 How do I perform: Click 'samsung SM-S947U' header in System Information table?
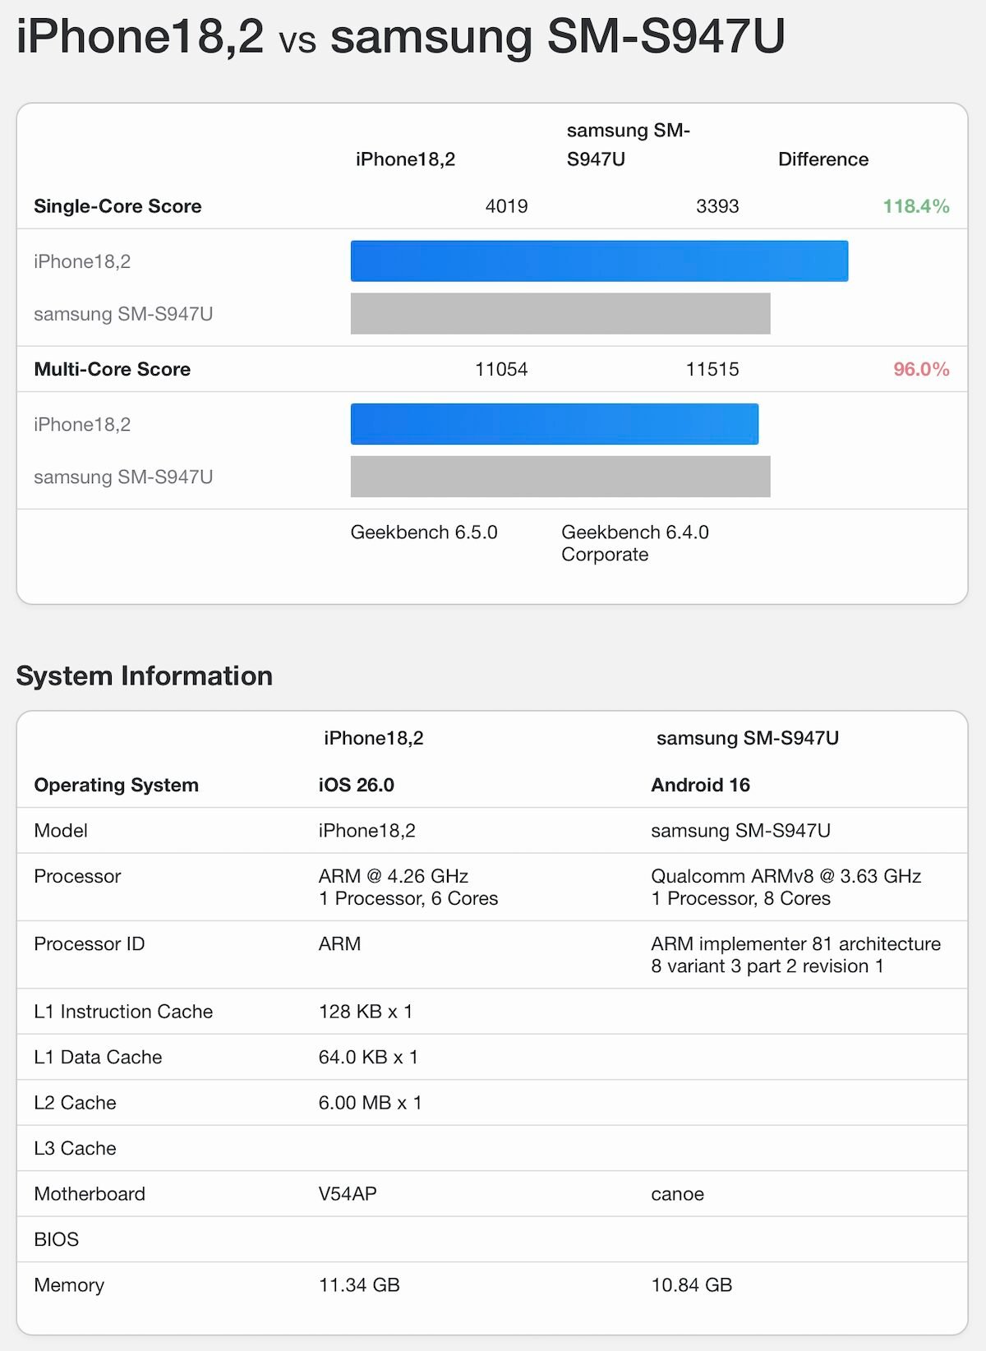pyautogui.click(x=748, y=738)
